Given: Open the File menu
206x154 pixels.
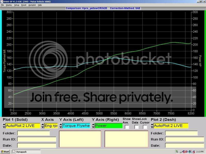Looking at the screenshot, I should pyautogui.click(x=2, y=5).
